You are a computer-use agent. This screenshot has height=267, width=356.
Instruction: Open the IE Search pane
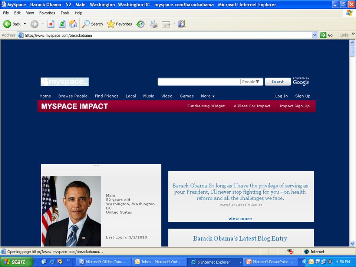pos(92,24)
